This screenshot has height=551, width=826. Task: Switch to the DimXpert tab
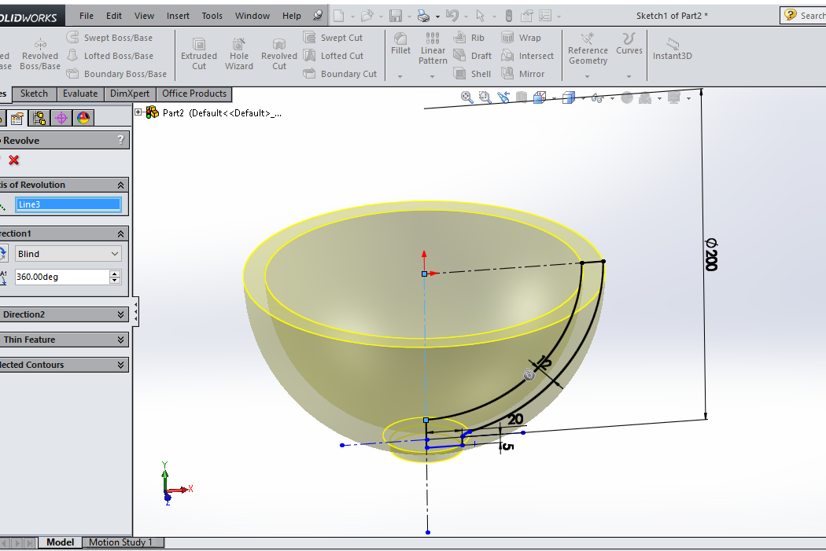click(x=130, y=94)
